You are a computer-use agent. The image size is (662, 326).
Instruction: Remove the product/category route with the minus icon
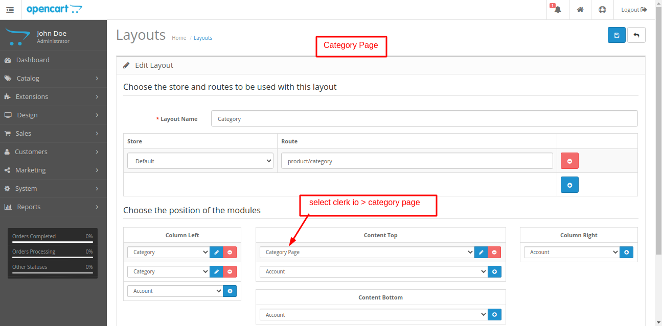click(x=569, y=161)
